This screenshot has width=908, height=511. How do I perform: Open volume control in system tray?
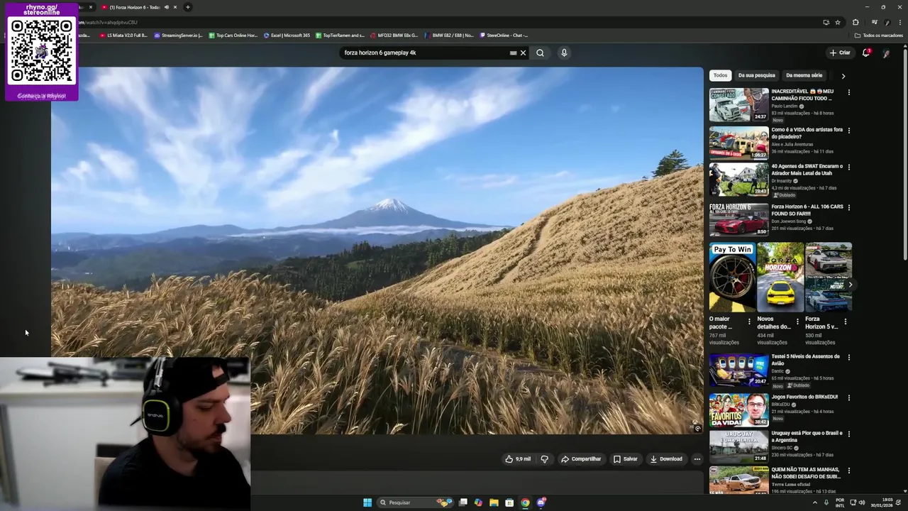click(x=862, y=502)
